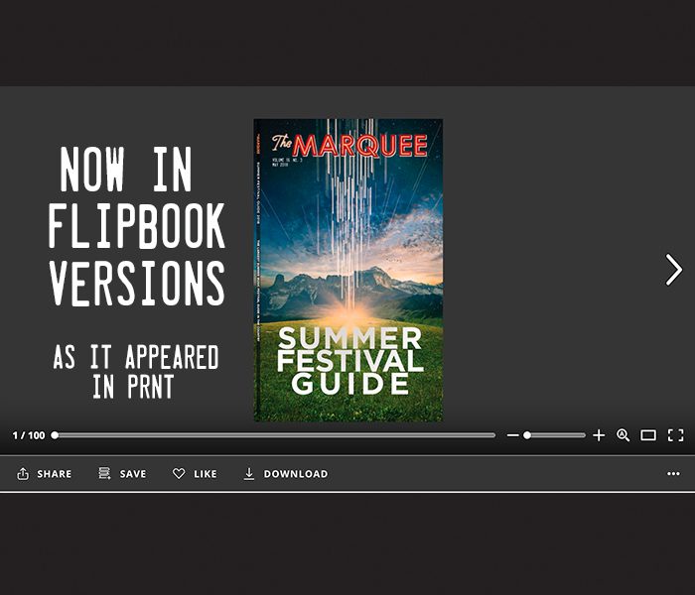The width and height of the screenshot is (695, 595).
Task: Go to the next page arrow
Action: pyautogui.click(x=674, y=269)
